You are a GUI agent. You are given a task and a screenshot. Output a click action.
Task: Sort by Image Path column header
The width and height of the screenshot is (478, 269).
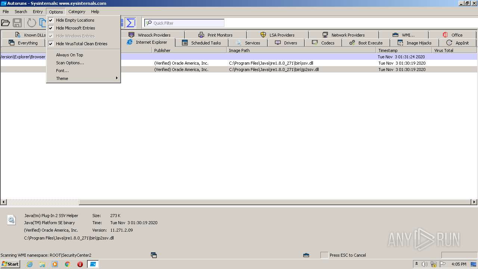[x=301, y=50]
